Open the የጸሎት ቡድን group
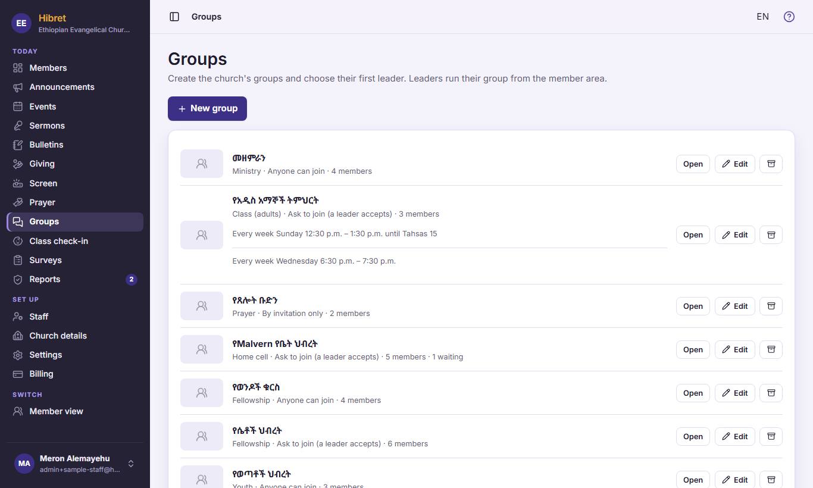Screen dimensions: 813x488 point(693,306)
